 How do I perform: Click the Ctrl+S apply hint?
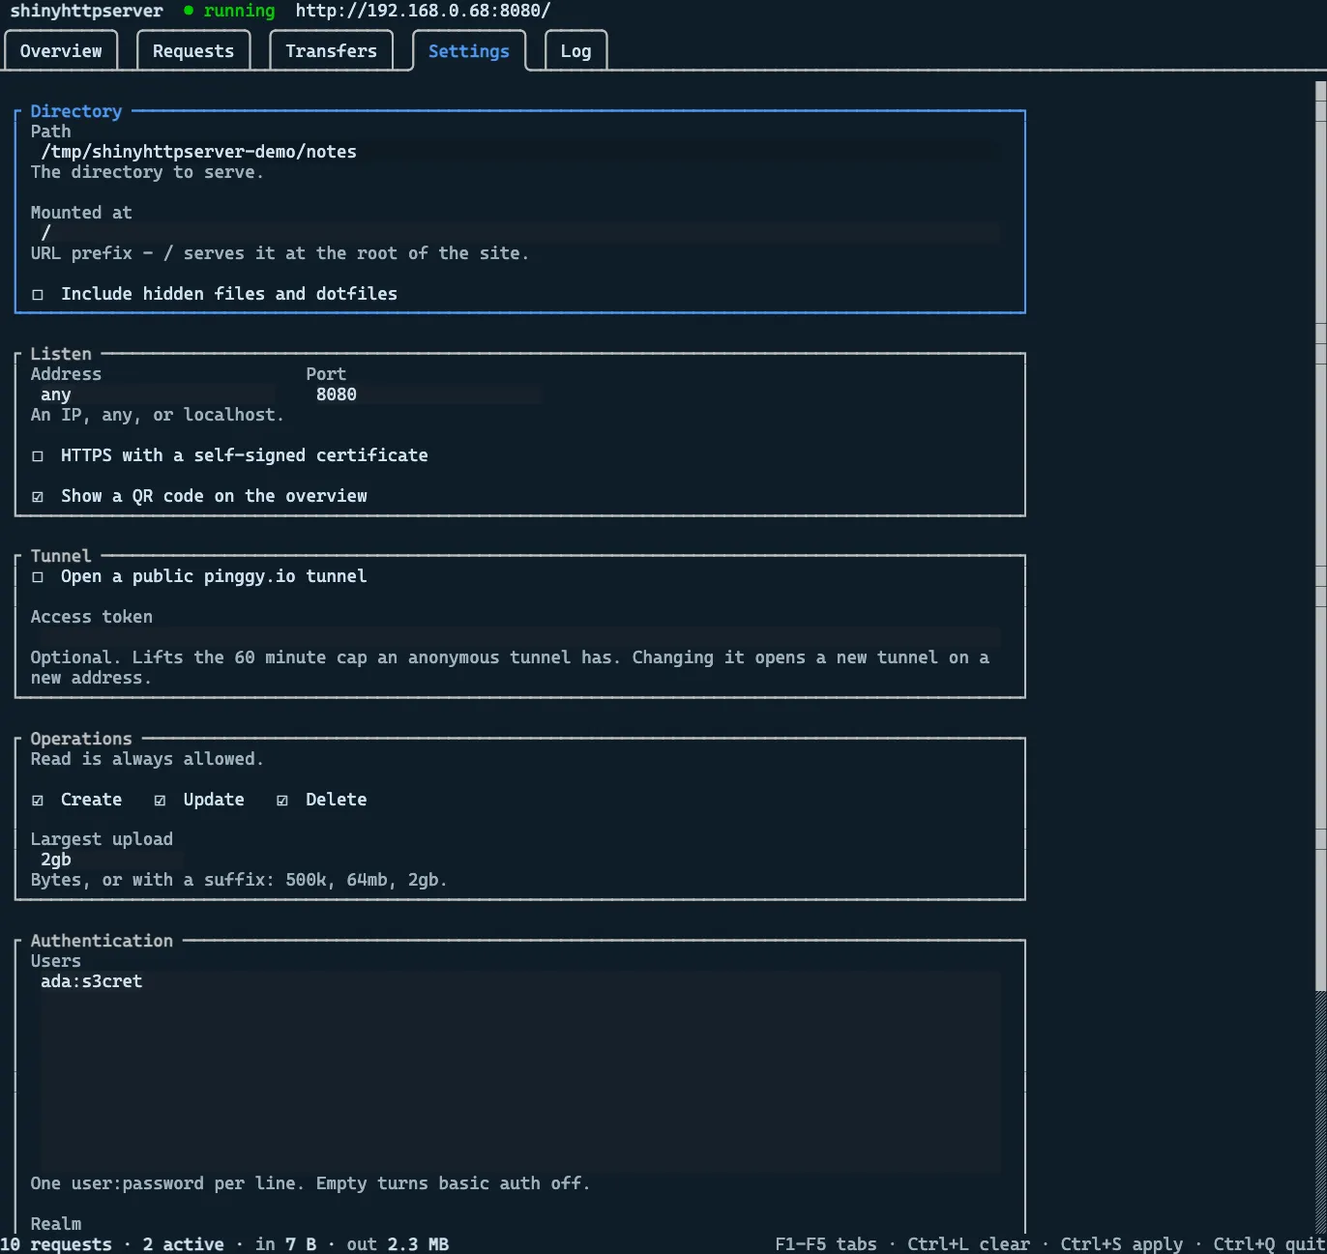point(1122,1244)
